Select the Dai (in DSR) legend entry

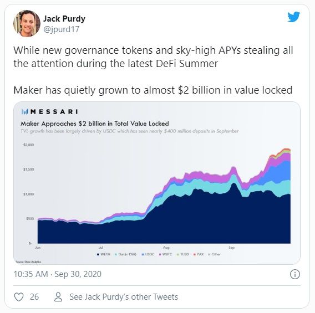(125, 254)
